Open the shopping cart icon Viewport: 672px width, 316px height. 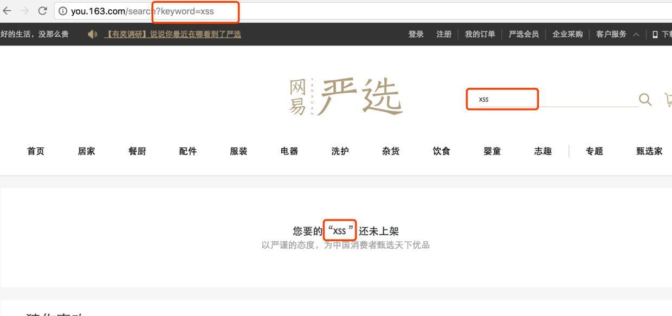click(x=669, y=100)
